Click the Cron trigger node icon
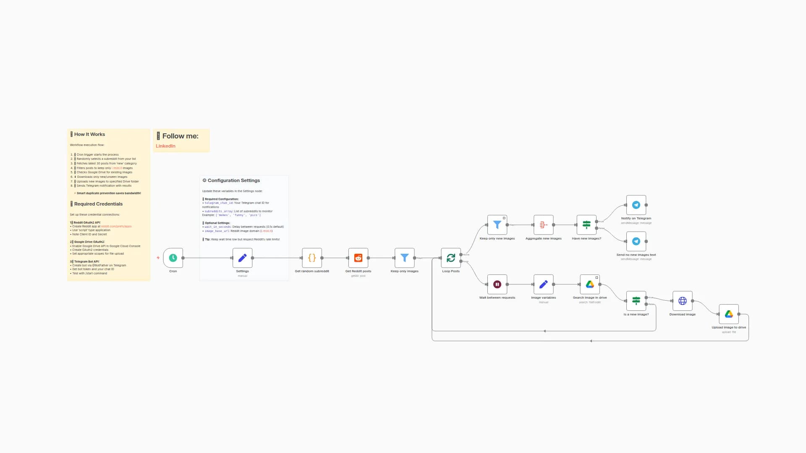 (173, 258)
